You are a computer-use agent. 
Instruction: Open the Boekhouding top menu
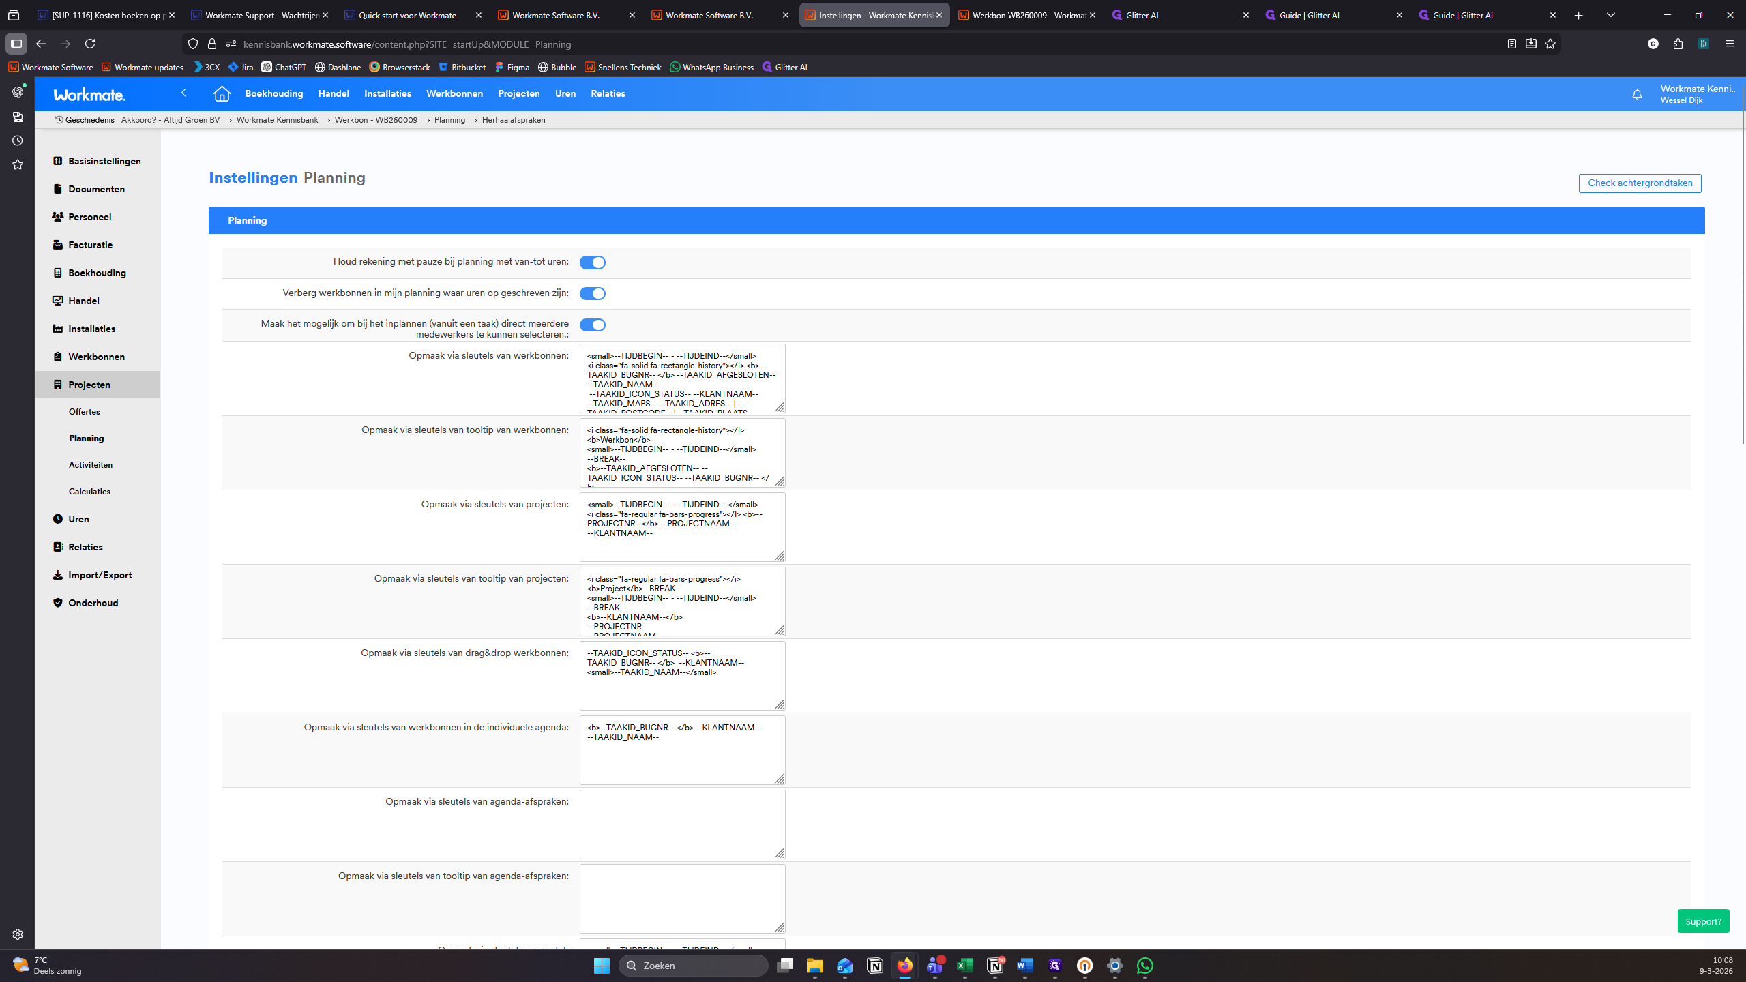coord(273,94)
